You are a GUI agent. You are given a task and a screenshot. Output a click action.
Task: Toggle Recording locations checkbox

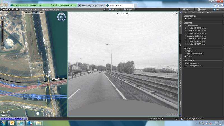pyautogui.click(x=185, y=66)
